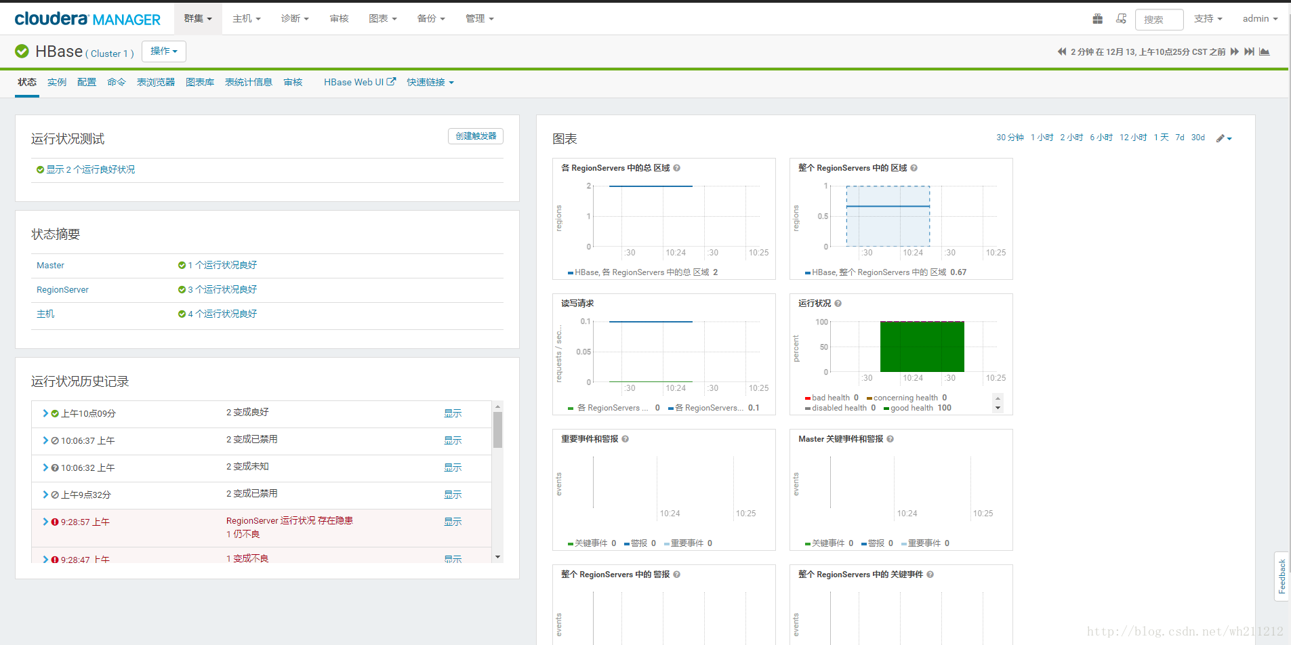The width and height of the screenshot is (1291, 645).
Task: Click help icon beside 运行状况 chart title
Action: pyautogui.click(x=838, y=304)
